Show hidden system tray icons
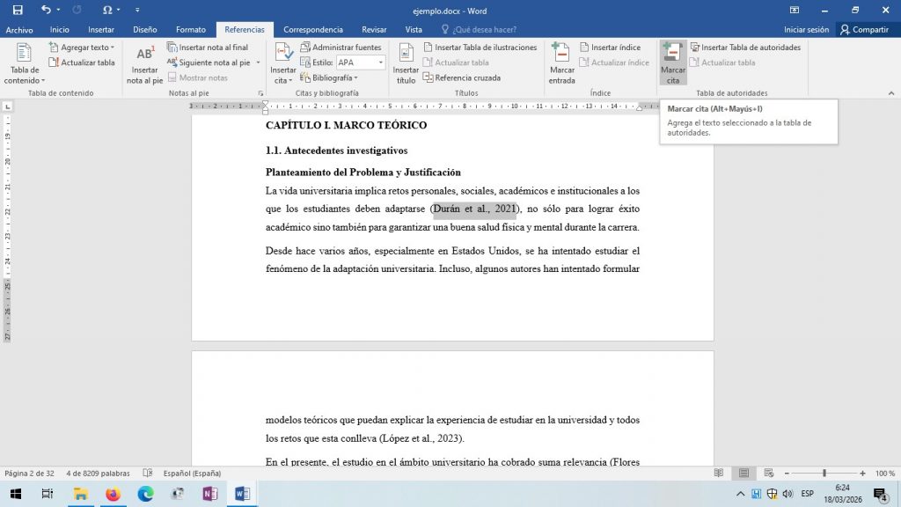901x507 pixels. [x=740, y=494]
